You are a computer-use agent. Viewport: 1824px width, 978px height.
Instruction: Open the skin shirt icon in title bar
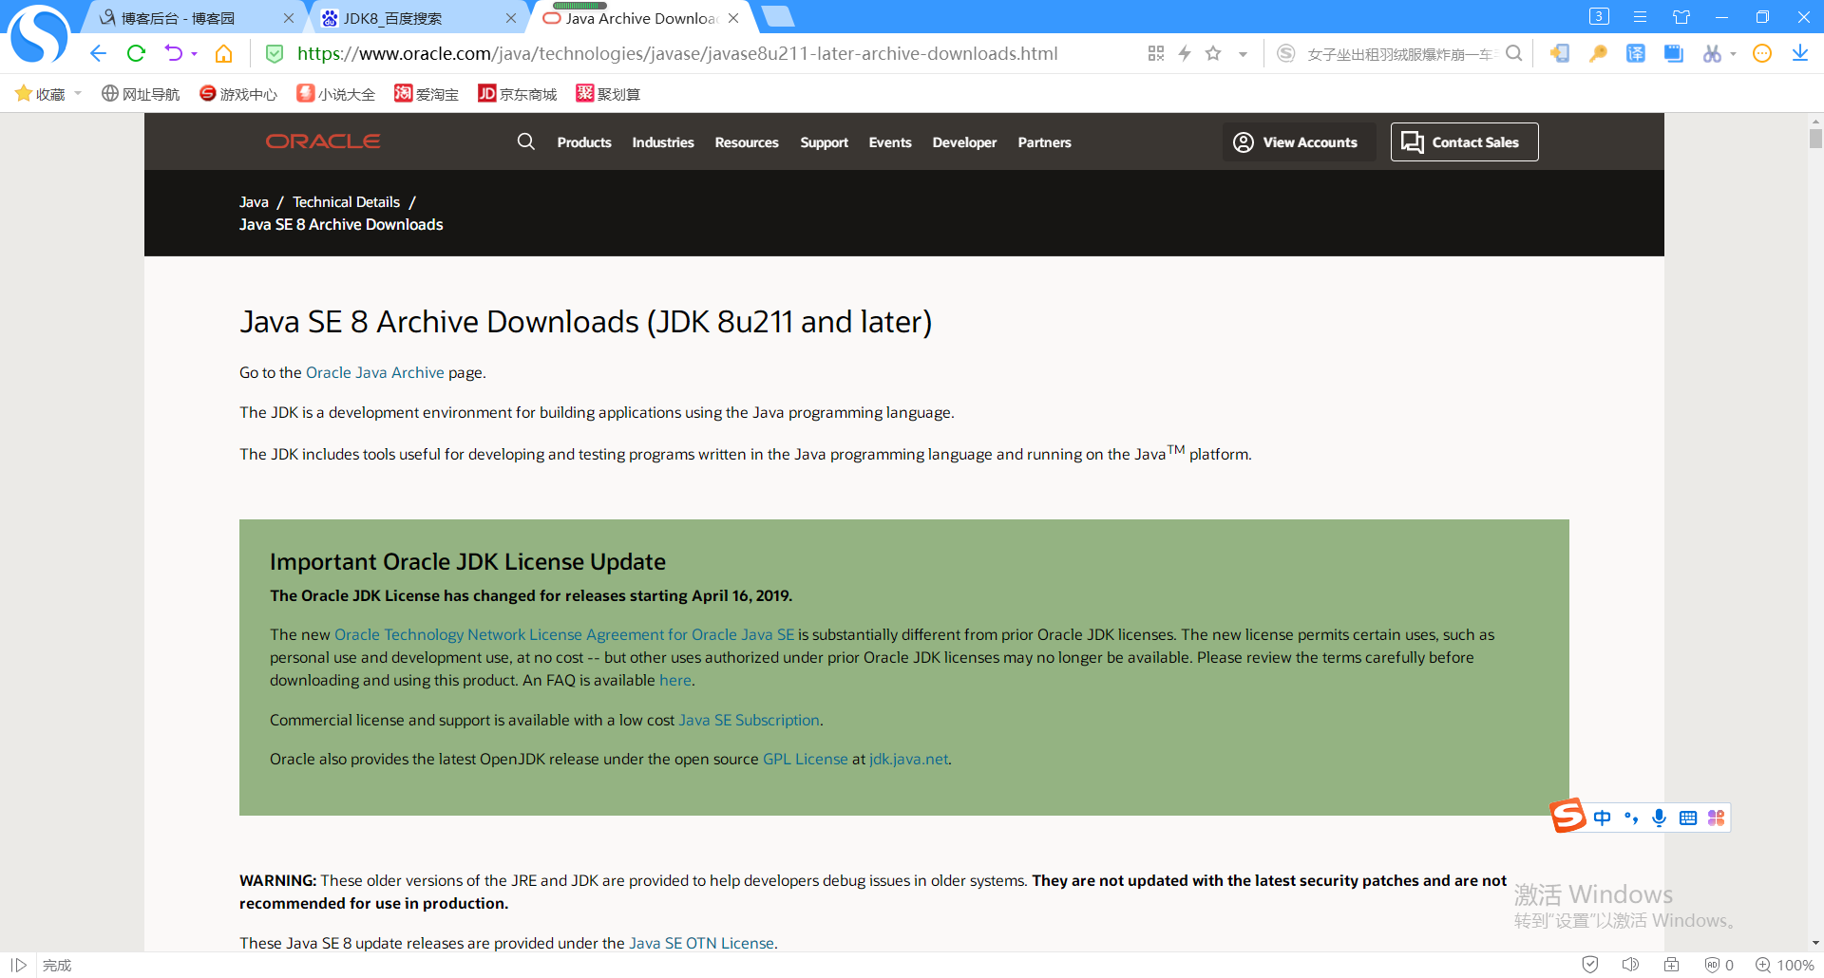pos(1681,17)
